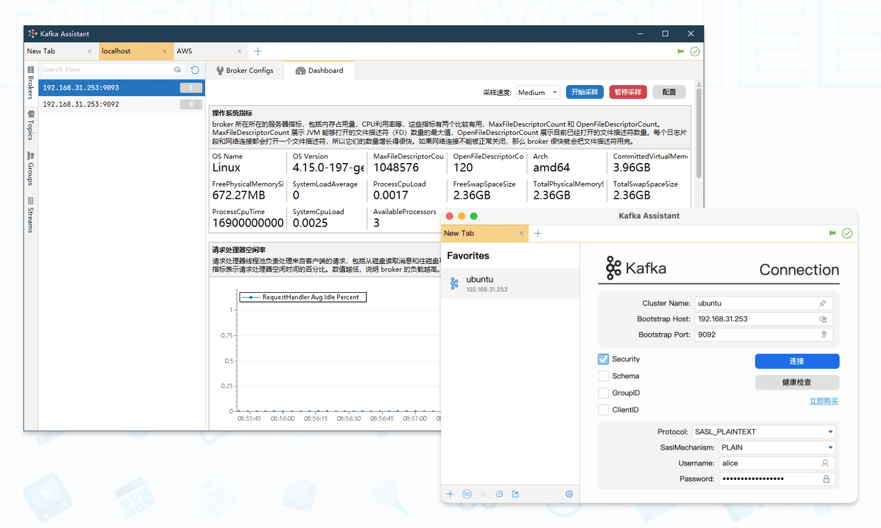Click the 立即购买 purchase link
Screen dimensions: 881x528
(x=824, y=401)
